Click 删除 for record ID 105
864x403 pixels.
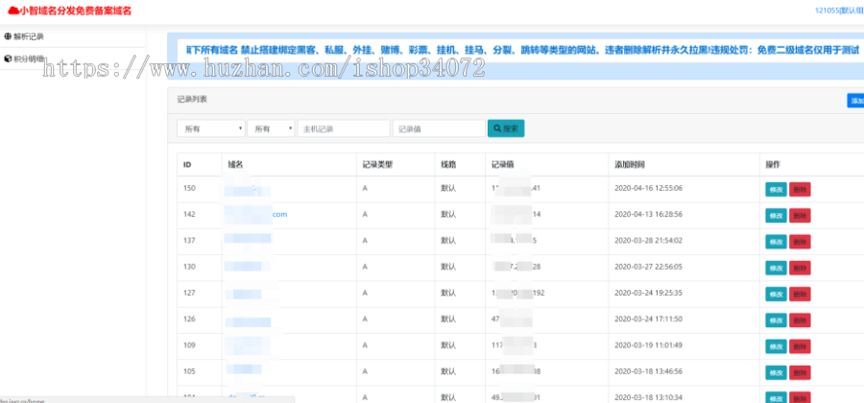[800, 372]
